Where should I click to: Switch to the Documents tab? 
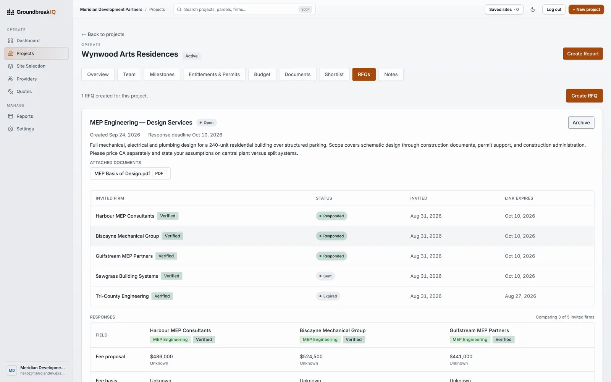pyautogui.click(x=297, y=74)
